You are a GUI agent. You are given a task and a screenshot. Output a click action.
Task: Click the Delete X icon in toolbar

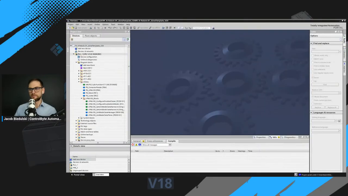point(105,28)
